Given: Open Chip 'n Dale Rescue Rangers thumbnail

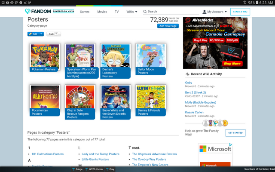Looking at the screenshot, I should tap(80, 102).
